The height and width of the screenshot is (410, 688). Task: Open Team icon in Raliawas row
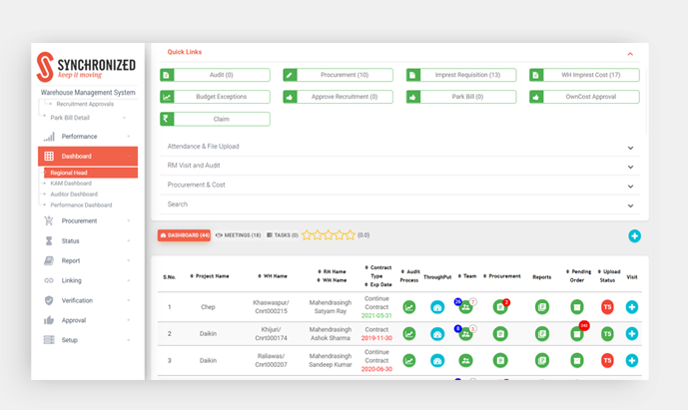pos(465,360)
